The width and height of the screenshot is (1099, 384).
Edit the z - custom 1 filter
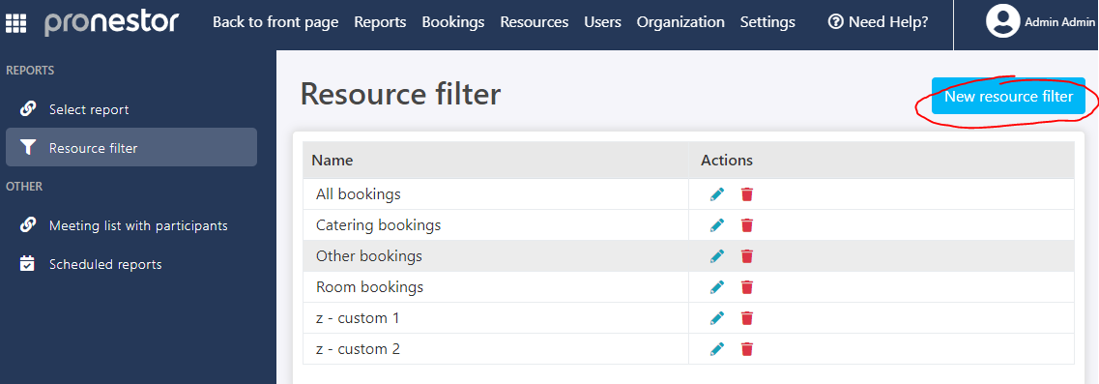click(716, 318)
